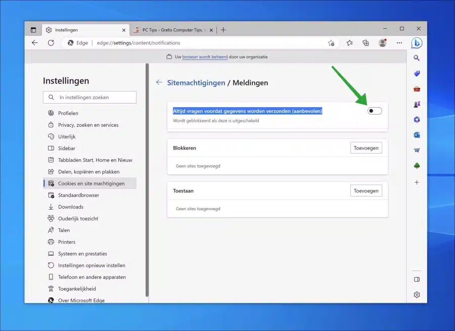Open Systeem en prestaties
Viewport: 455px width, 331px height.
coord(90,254)
